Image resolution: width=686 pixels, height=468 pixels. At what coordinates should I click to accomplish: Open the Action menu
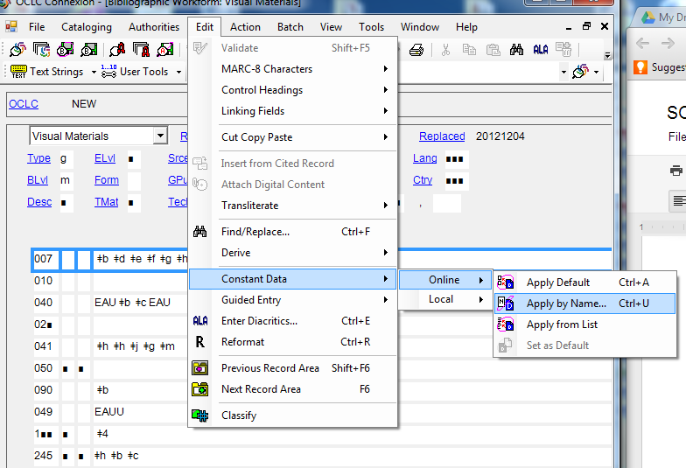click(x=245, y=27)
